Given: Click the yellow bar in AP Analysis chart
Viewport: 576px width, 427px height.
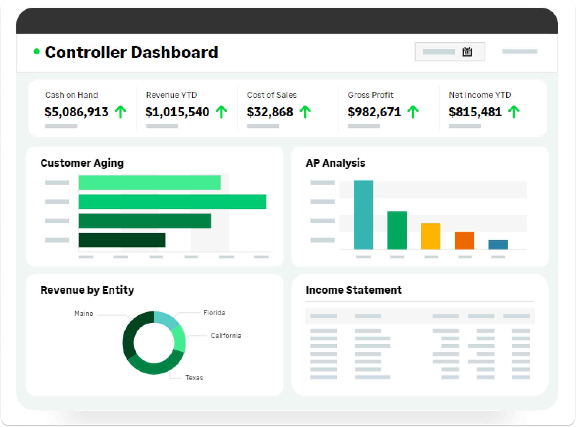Looking at the screenshot, I should pos(430,236).
